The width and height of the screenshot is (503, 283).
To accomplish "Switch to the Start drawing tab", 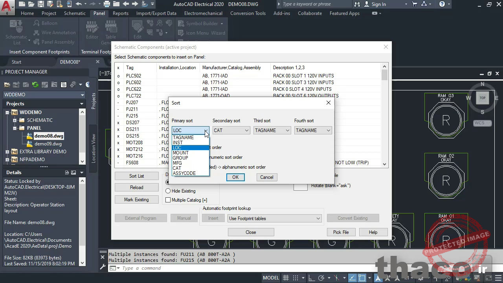I will tap(17, 62).
